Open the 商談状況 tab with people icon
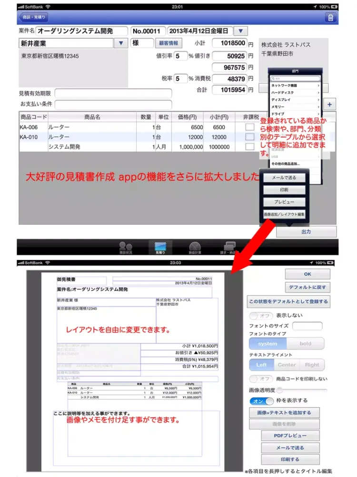The image size is (357, 477). 126,247
